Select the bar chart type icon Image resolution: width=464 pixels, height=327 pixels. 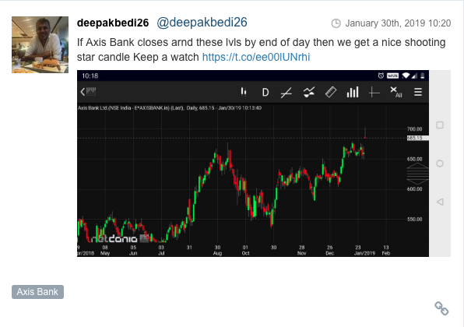click(x=243, y=92)
